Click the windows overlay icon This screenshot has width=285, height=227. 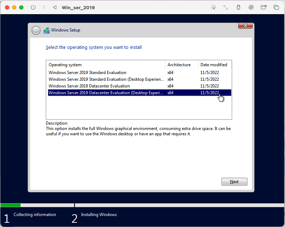[276, 7]
